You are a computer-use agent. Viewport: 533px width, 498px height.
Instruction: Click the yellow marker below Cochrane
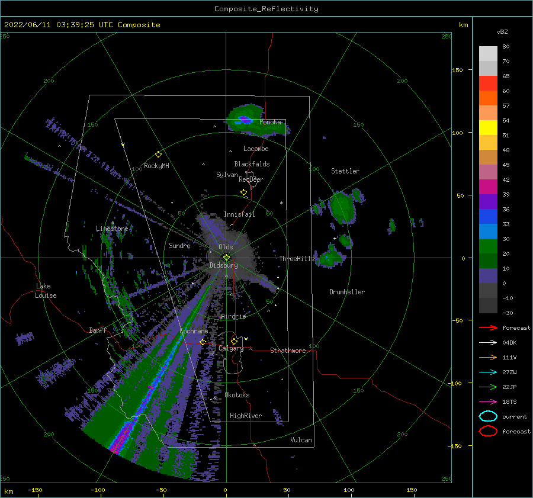pyautogui.click(x=203, y=342)
